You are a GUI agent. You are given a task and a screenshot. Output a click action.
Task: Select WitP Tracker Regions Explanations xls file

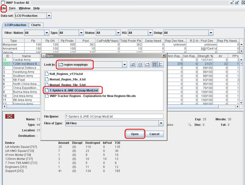pyautogui.click(x=93, y=96)
